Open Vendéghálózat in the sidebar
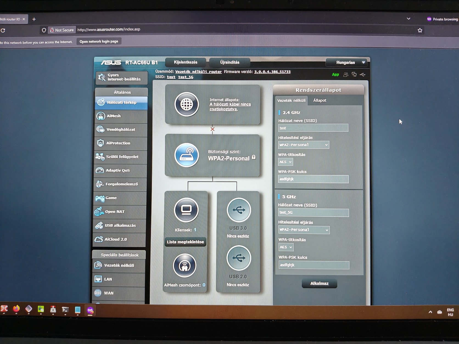The image size is (459, 344). [x=121, y=129]
